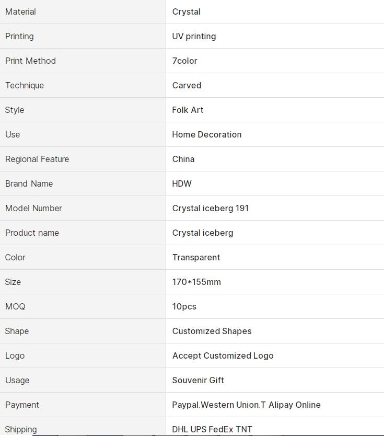Click the "Crystal" material value
The width and height of the screenshot is (384, 436).
pyautogui.click(x=186, y=12)
